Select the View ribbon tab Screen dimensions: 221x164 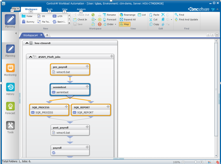point(65,9)
